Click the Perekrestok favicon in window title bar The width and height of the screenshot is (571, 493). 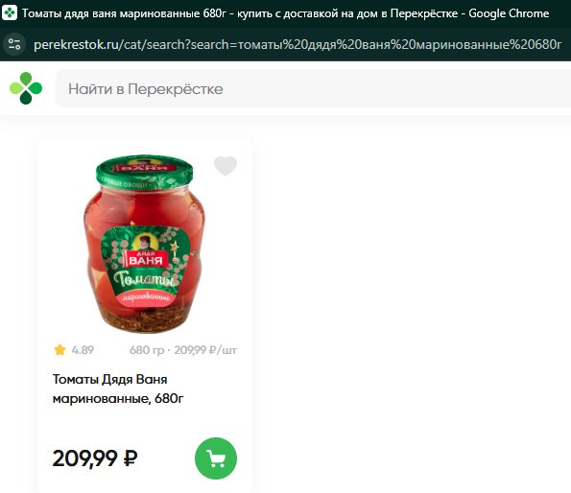[x=10, y=12]
